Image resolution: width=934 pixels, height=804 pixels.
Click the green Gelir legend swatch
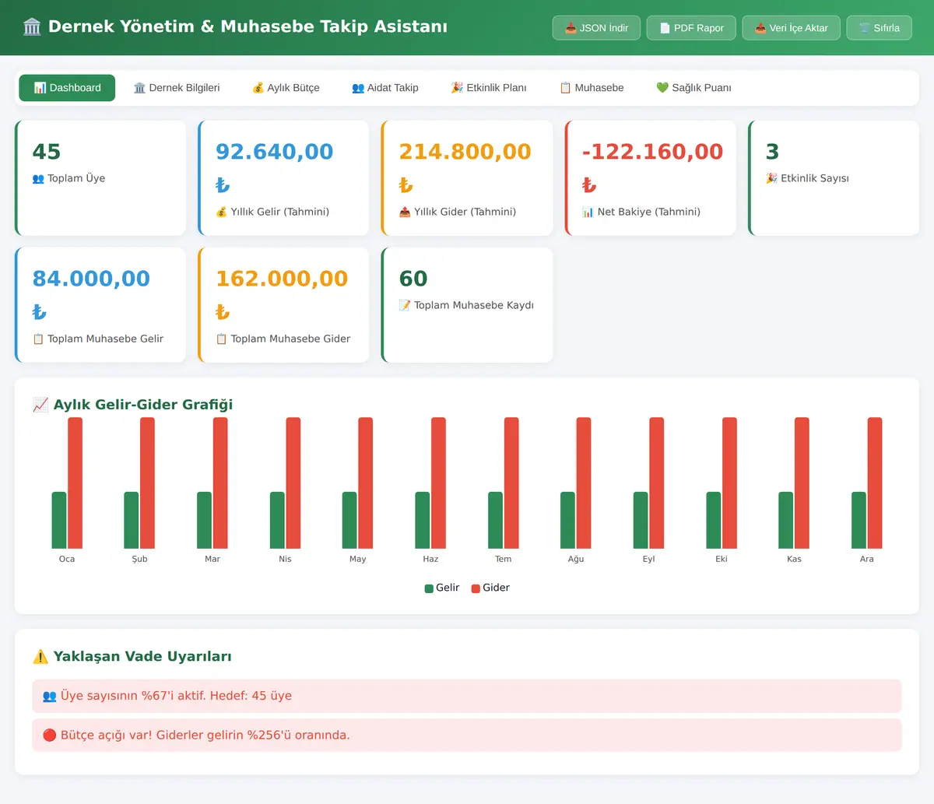[429, 588]
